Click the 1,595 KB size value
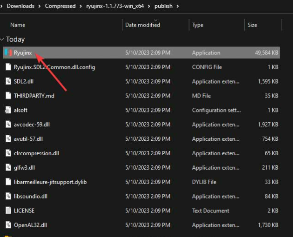 [x=268, y=81]
